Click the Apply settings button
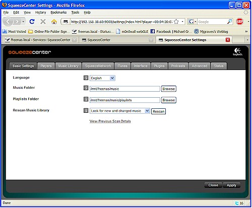252x208 pixels. pos(231,185)
